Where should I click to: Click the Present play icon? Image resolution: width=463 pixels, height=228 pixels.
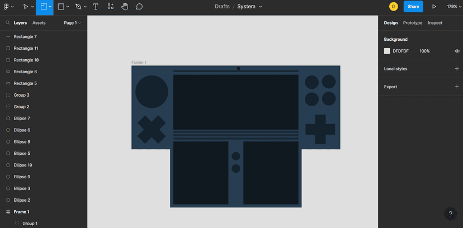point(434,7)
